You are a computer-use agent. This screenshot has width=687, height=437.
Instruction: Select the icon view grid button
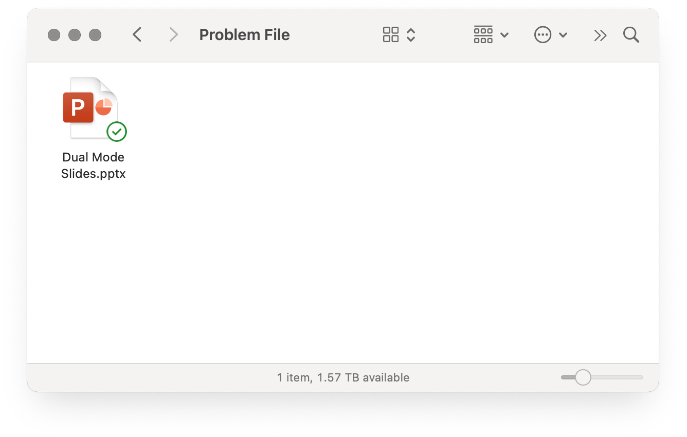point(391,35)
